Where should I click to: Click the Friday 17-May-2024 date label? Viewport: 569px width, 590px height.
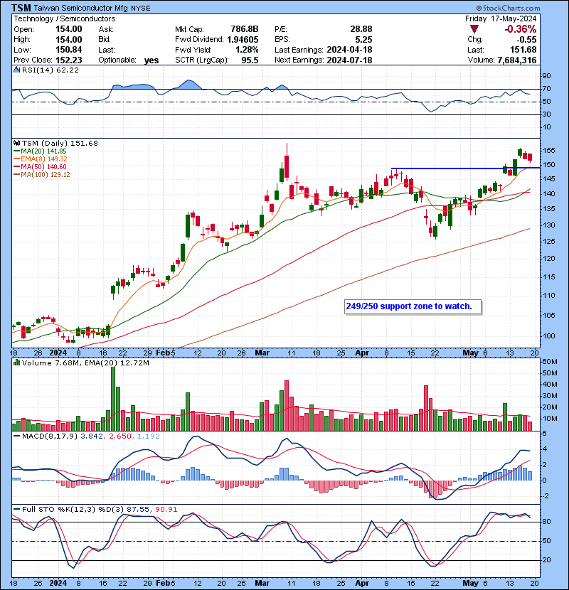[501, 18]
